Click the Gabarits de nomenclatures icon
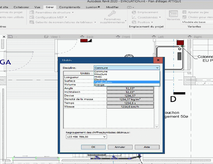The width and height of the screenshot is (213, 164). [32, 22]
